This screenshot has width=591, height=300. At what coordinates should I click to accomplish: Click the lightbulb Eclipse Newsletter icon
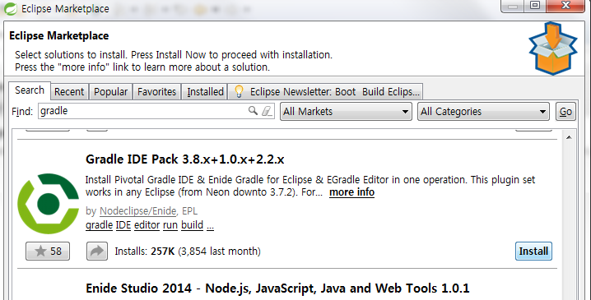(x=239, y=91)
